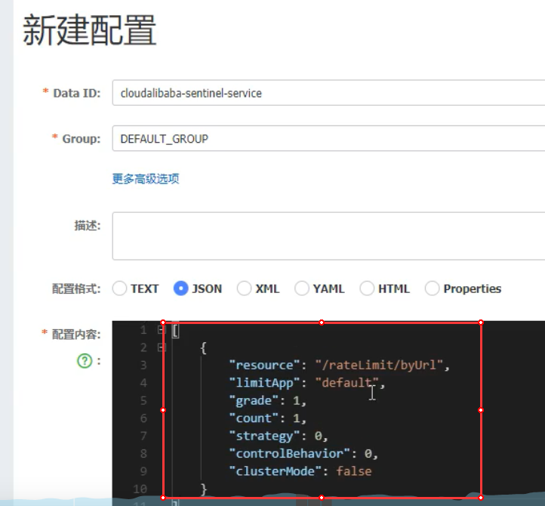This screenshot has width=545, height=506.
Task: Select the HTML format radio button
Action: coord(367,288)
